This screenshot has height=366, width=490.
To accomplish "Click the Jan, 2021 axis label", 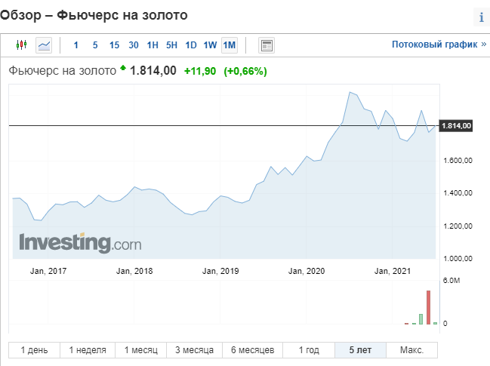I will pos(393,271).
